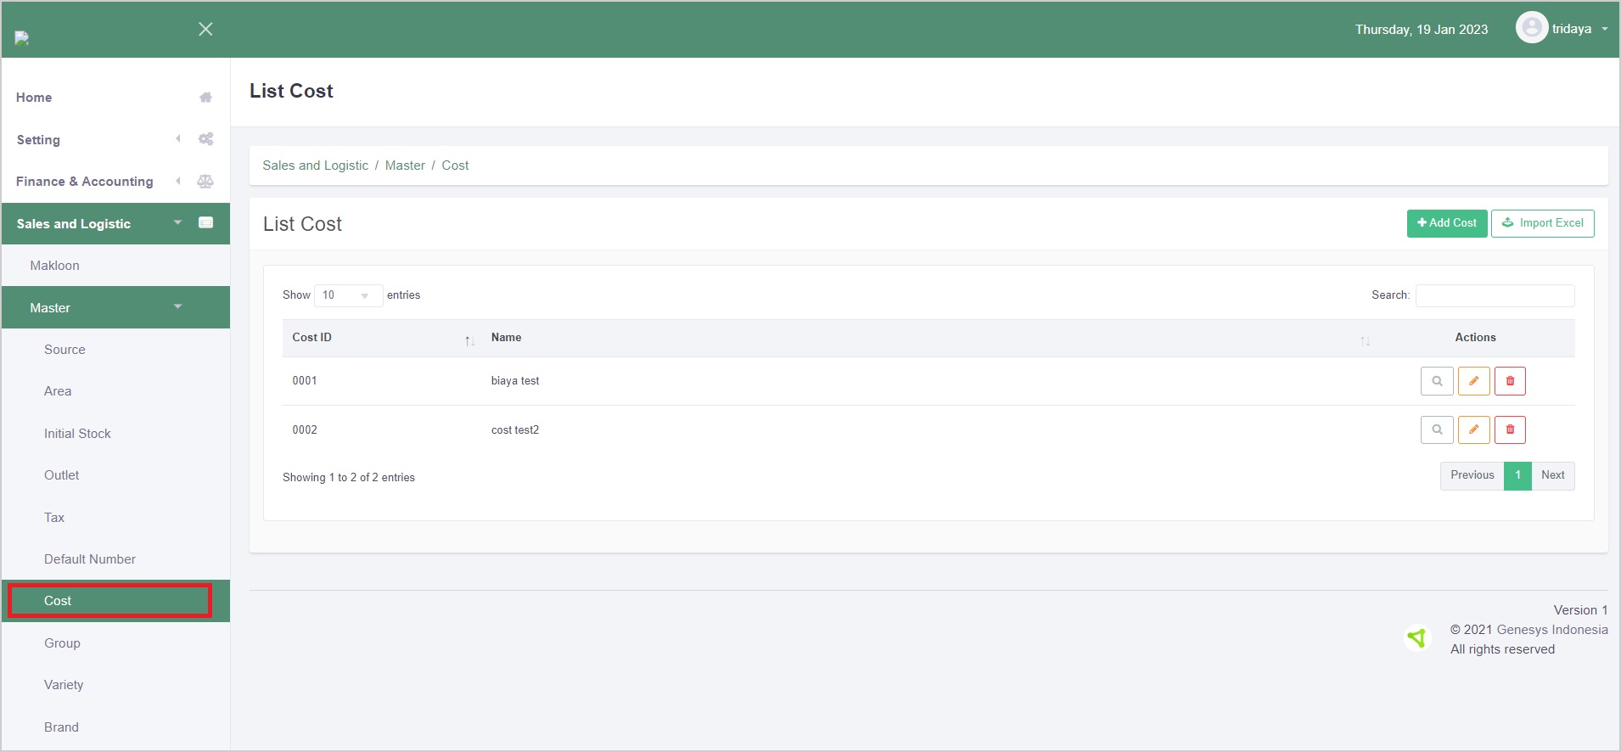
Task: Close the sidebar with the X icon
Action: pos(205,29)
